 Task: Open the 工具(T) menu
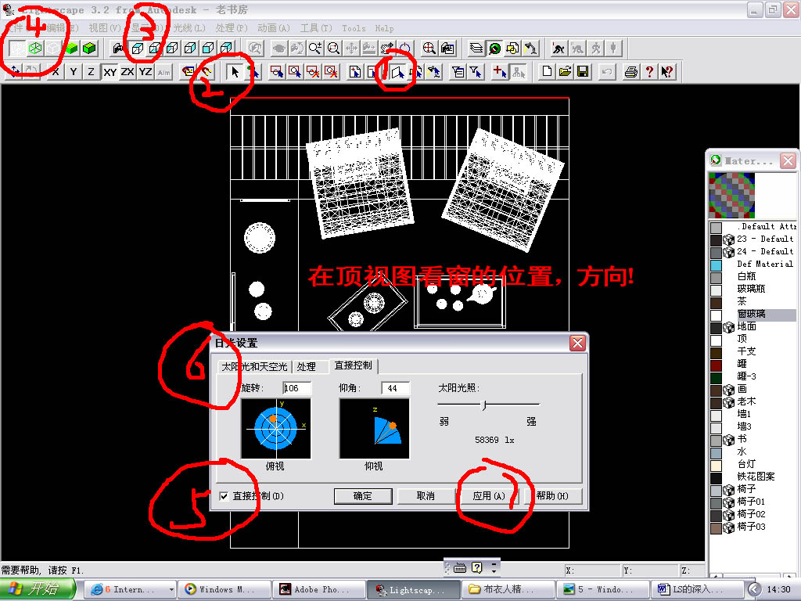(316, 28)
